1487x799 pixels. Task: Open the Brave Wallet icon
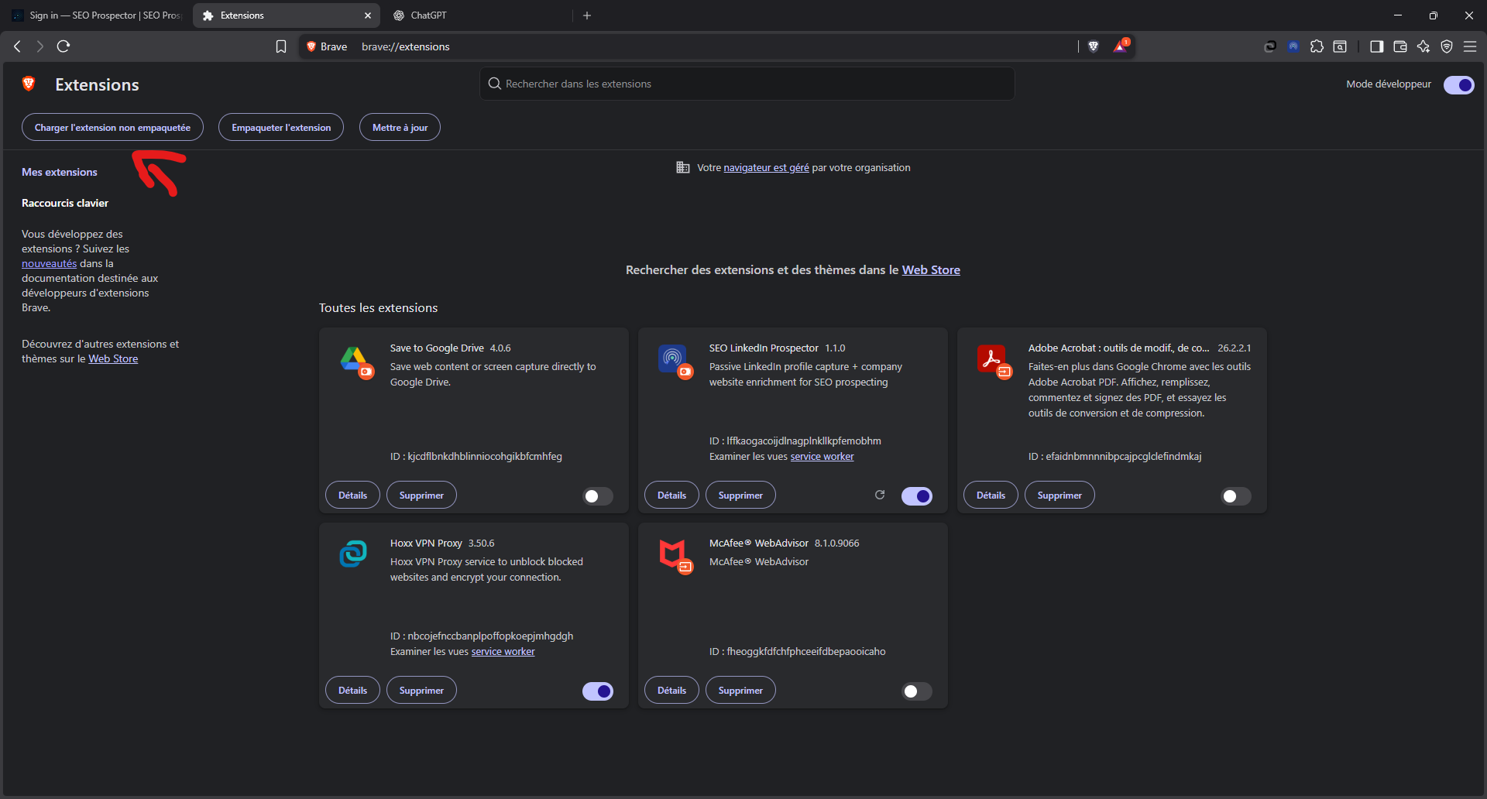coord(1400,46)
